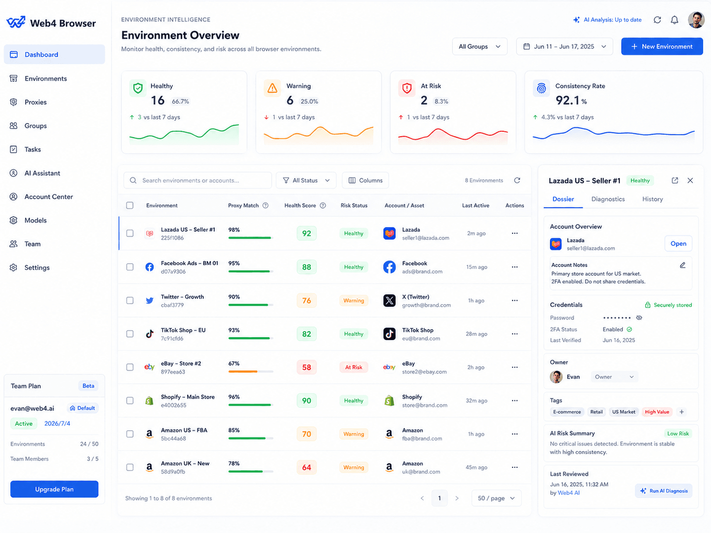This screenshot has height=533, width=711.
Task: Tick the Amazon UK – New row checkbox
Action: click(x=130, y=467)
